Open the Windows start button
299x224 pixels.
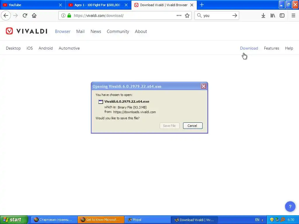pos(14,220)
